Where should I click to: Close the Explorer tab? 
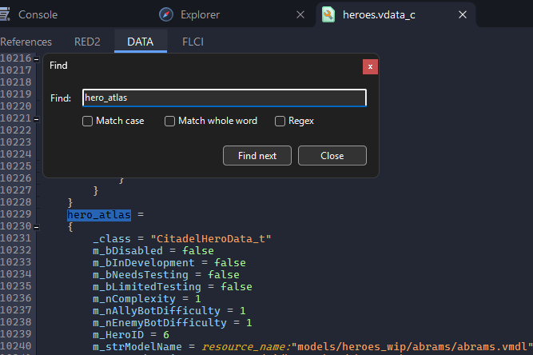[300, 14]
